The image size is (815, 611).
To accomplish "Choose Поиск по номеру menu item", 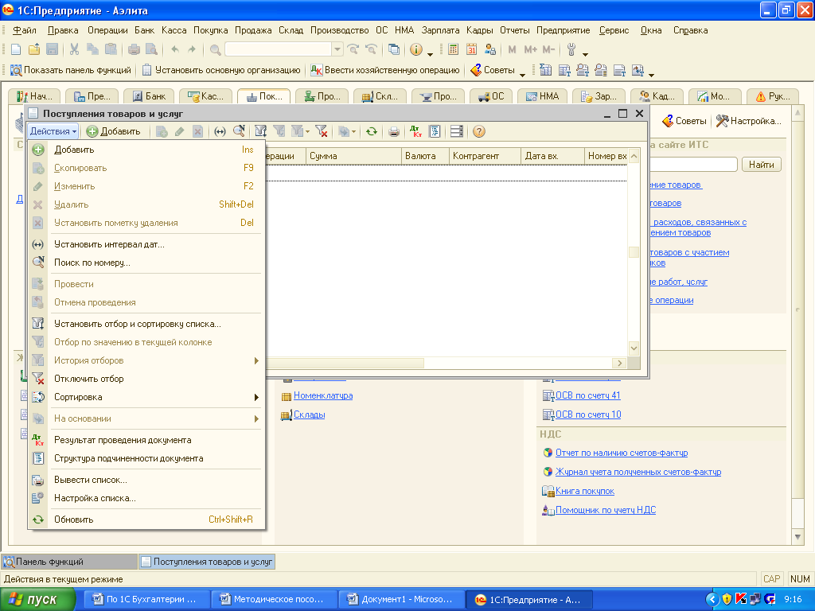I will coord(146,263).
